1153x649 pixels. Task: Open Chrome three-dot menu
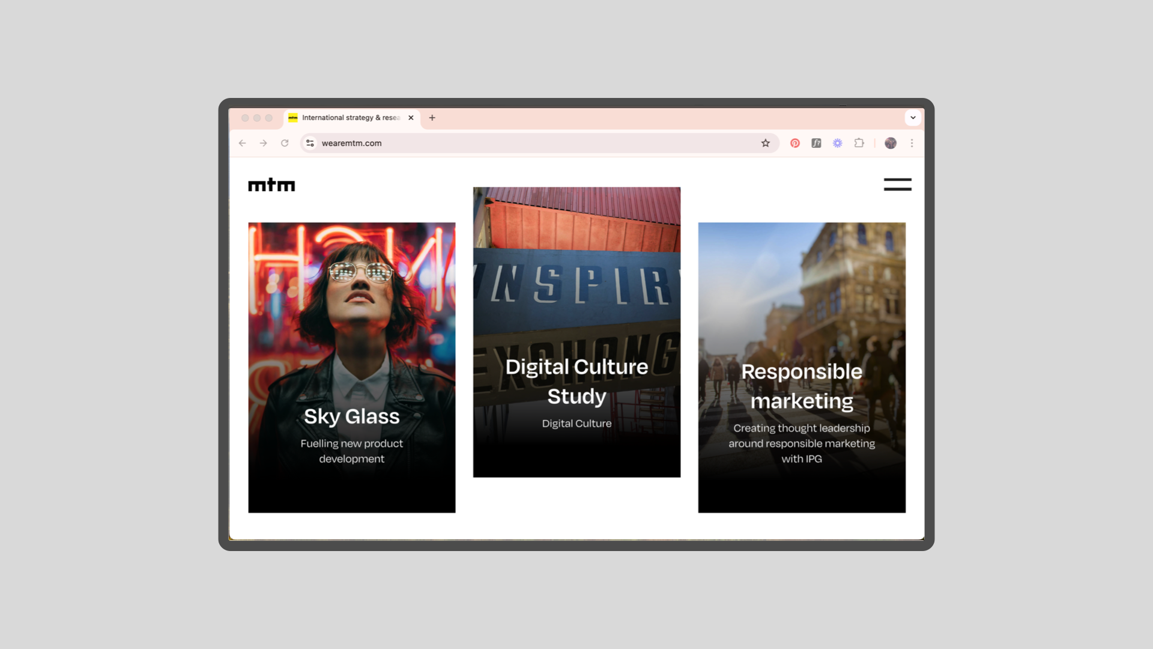click(x=912, y=143)
